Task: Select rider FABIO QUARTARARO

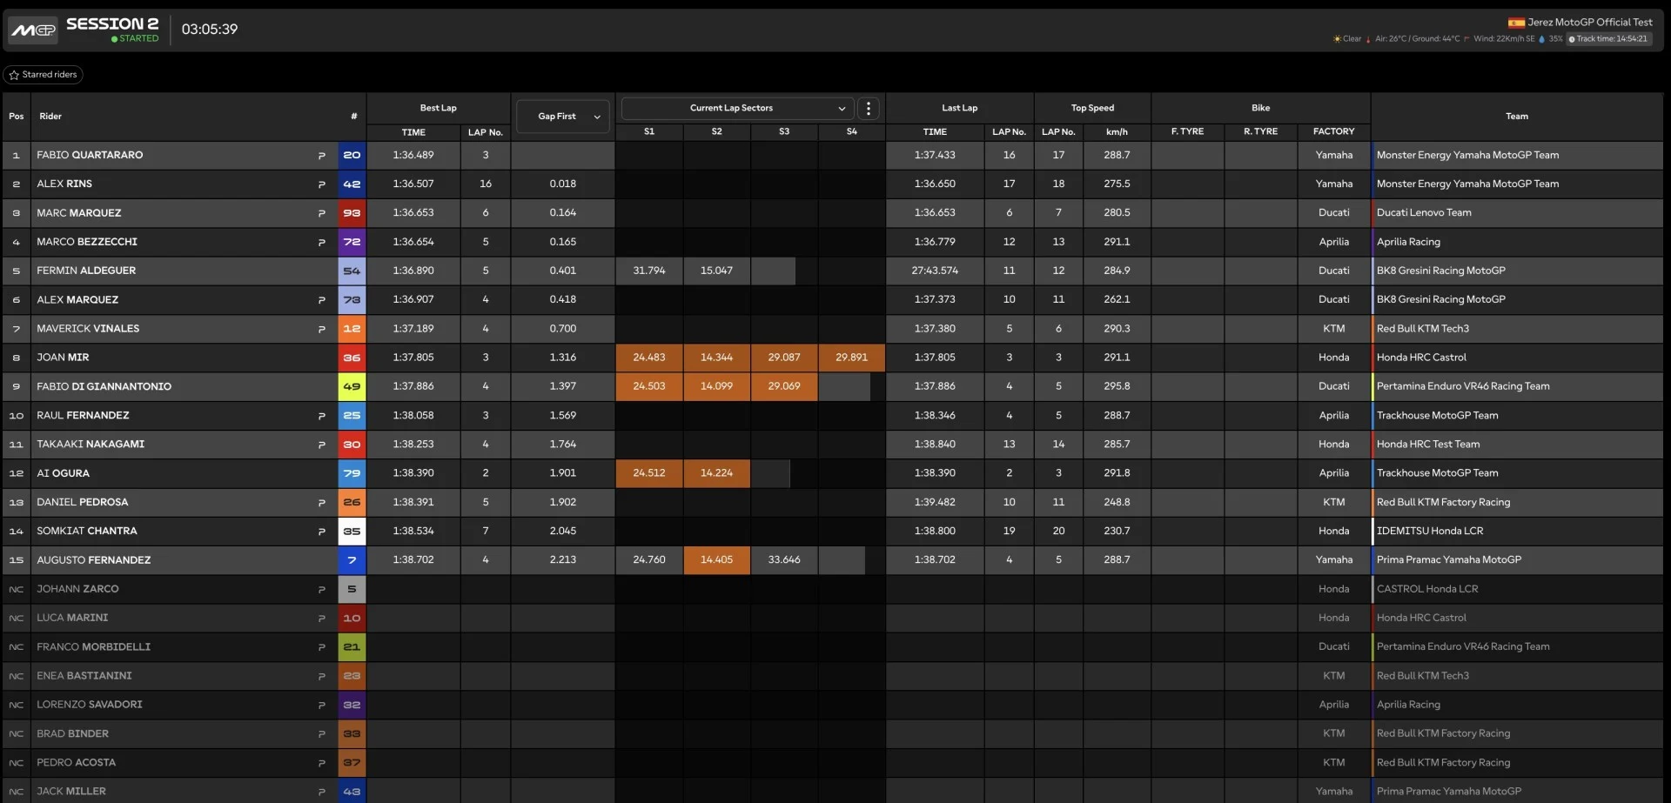Action: tap(90, 155)
